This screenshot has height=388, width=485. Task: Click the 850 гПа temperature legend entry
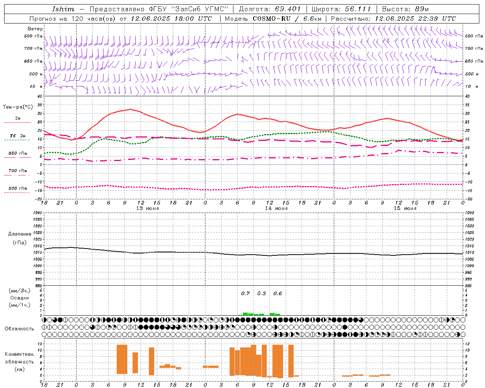click(18, 153)
